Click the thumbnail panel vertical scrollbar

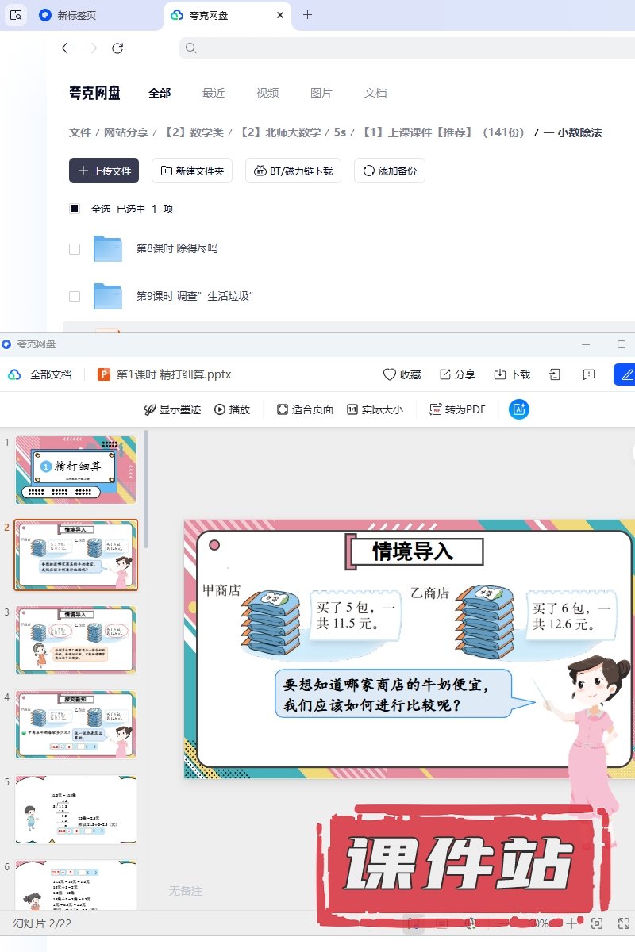[x=147, y=492]
